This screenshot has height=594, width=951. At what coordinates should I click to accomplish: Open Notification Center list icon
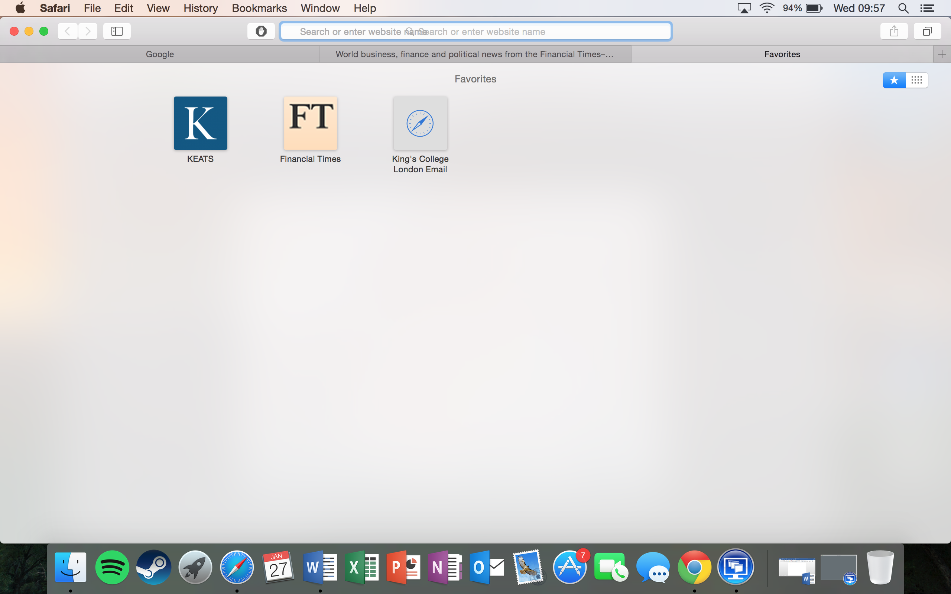pyautogui.click(x=926, y=8)
